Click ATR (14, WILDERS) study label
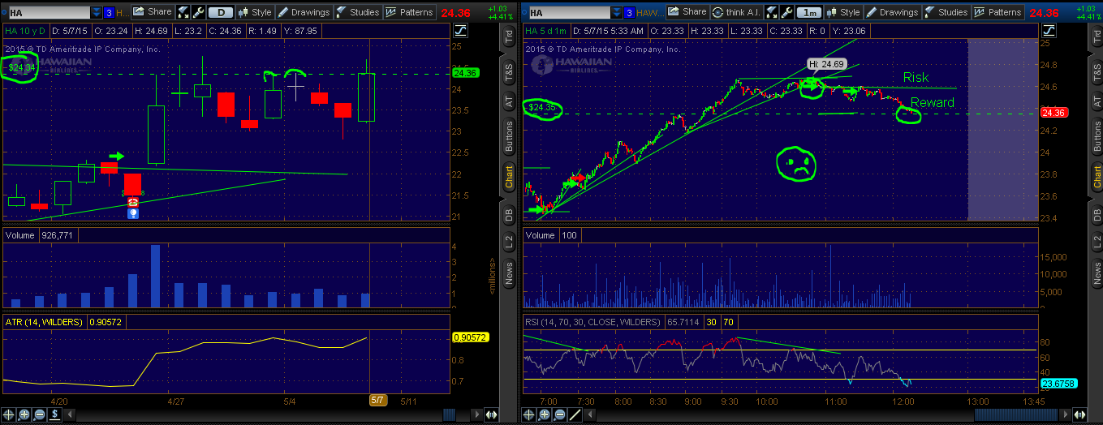This screenshot has height=425, width=1103. (44, 322)
